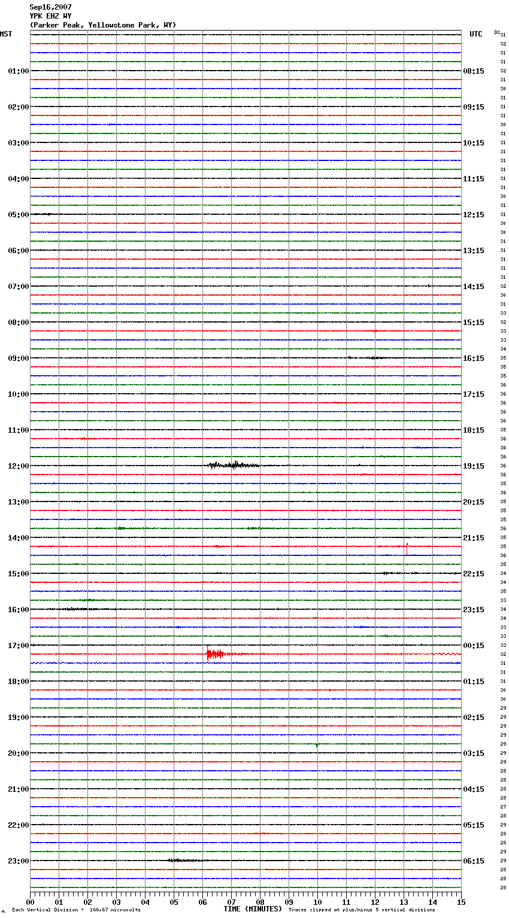Click the "14:15" UTC time label

coord(474,287)
